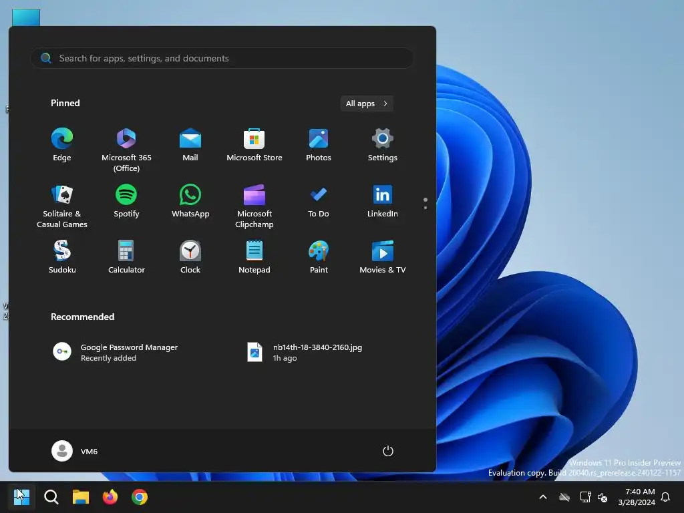
Task: Launch Firefox from the taskbar
Action: (x=110, y=497)
